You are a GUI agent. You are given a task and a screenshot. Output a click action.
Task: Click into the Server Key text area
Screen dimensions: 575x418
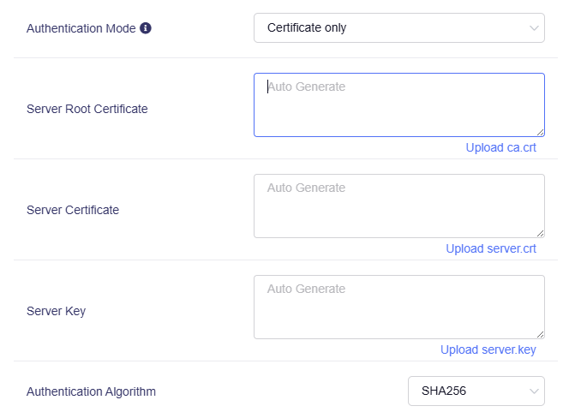tap(398, 307)
